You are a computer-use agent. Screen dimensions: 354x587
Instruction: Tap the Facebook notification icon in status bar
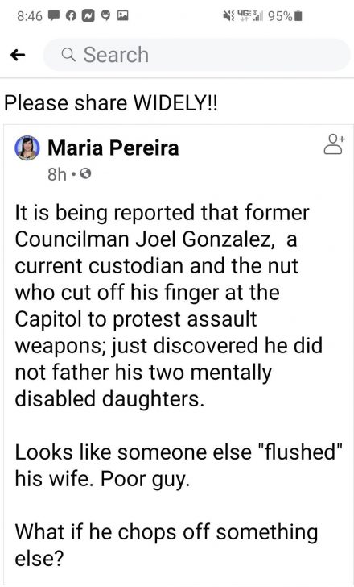[x=70, y=16]
